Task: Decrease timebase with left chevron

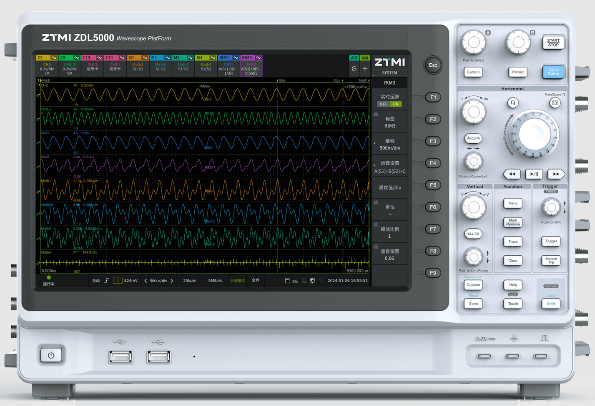Action: 146,281
